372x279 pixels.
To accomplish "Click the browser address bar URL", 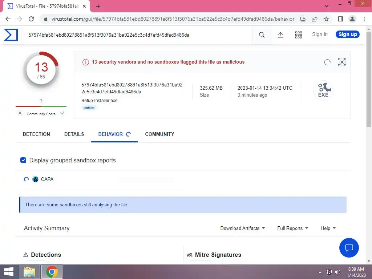I will coord(173,19).
